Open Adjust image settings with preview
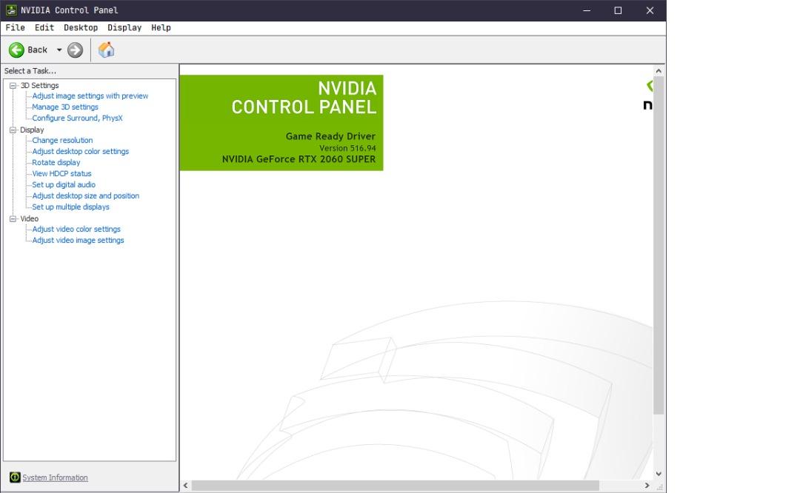 click(x=90, y=95)
